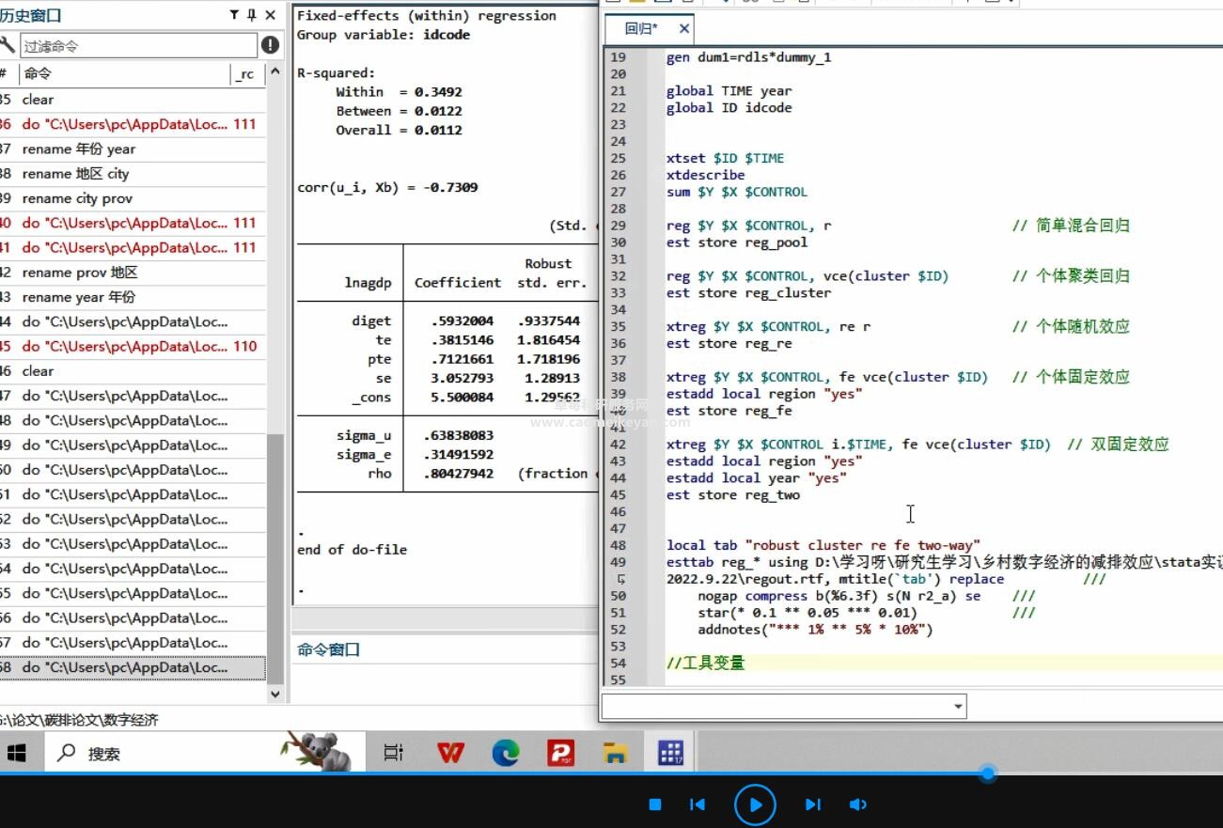The image size is (1223, 828).
Task: Stop the video playback
Action: [x=656, y=805]
